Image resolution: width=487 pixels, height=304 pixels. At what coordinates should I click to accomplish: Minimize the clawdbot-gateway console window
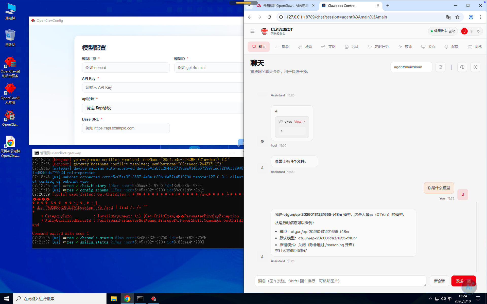pyautogui.click(x=232, y=153)
